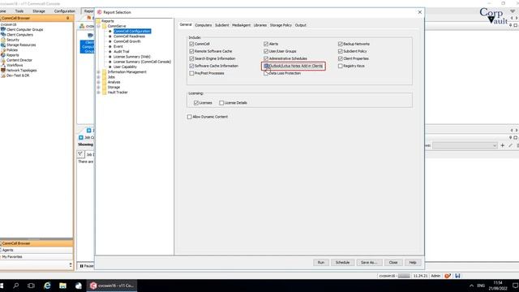Open Task View on the taskbar
The image size is (519, 292).
pyautogui.click(x=31, y=286)
